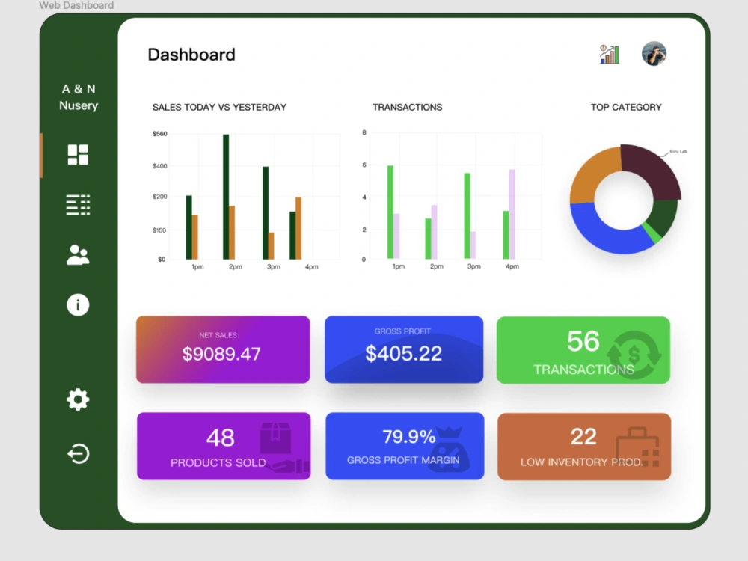Click the Dashboard page title
This screenshot has width=748, height=561.
191,55
